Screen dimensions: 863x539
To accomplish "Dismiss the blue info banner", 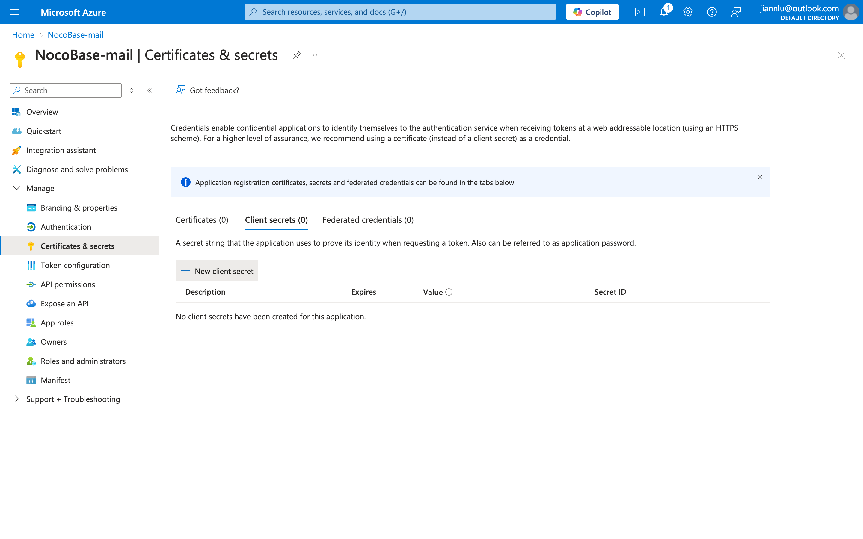I will [x=760, y=177].
